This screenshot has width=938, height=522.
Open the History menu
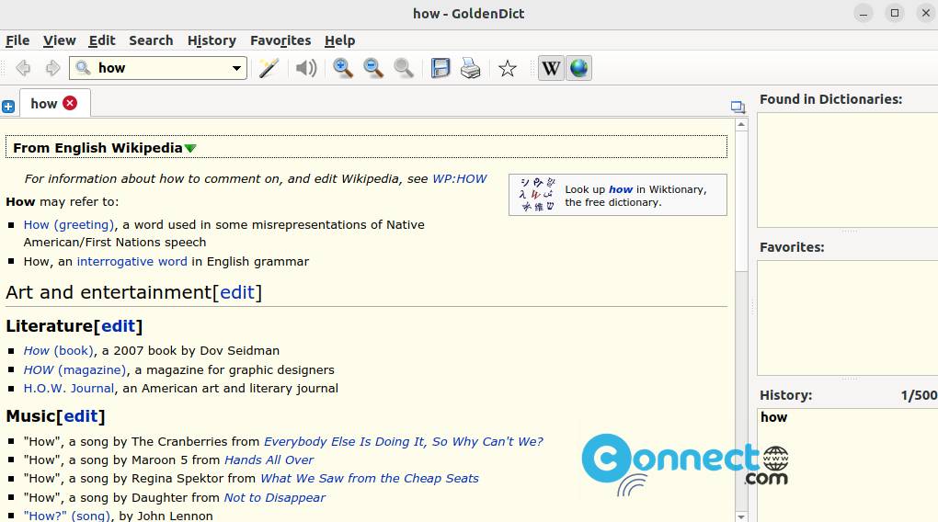pyautogui.click(x=212, y=40)
